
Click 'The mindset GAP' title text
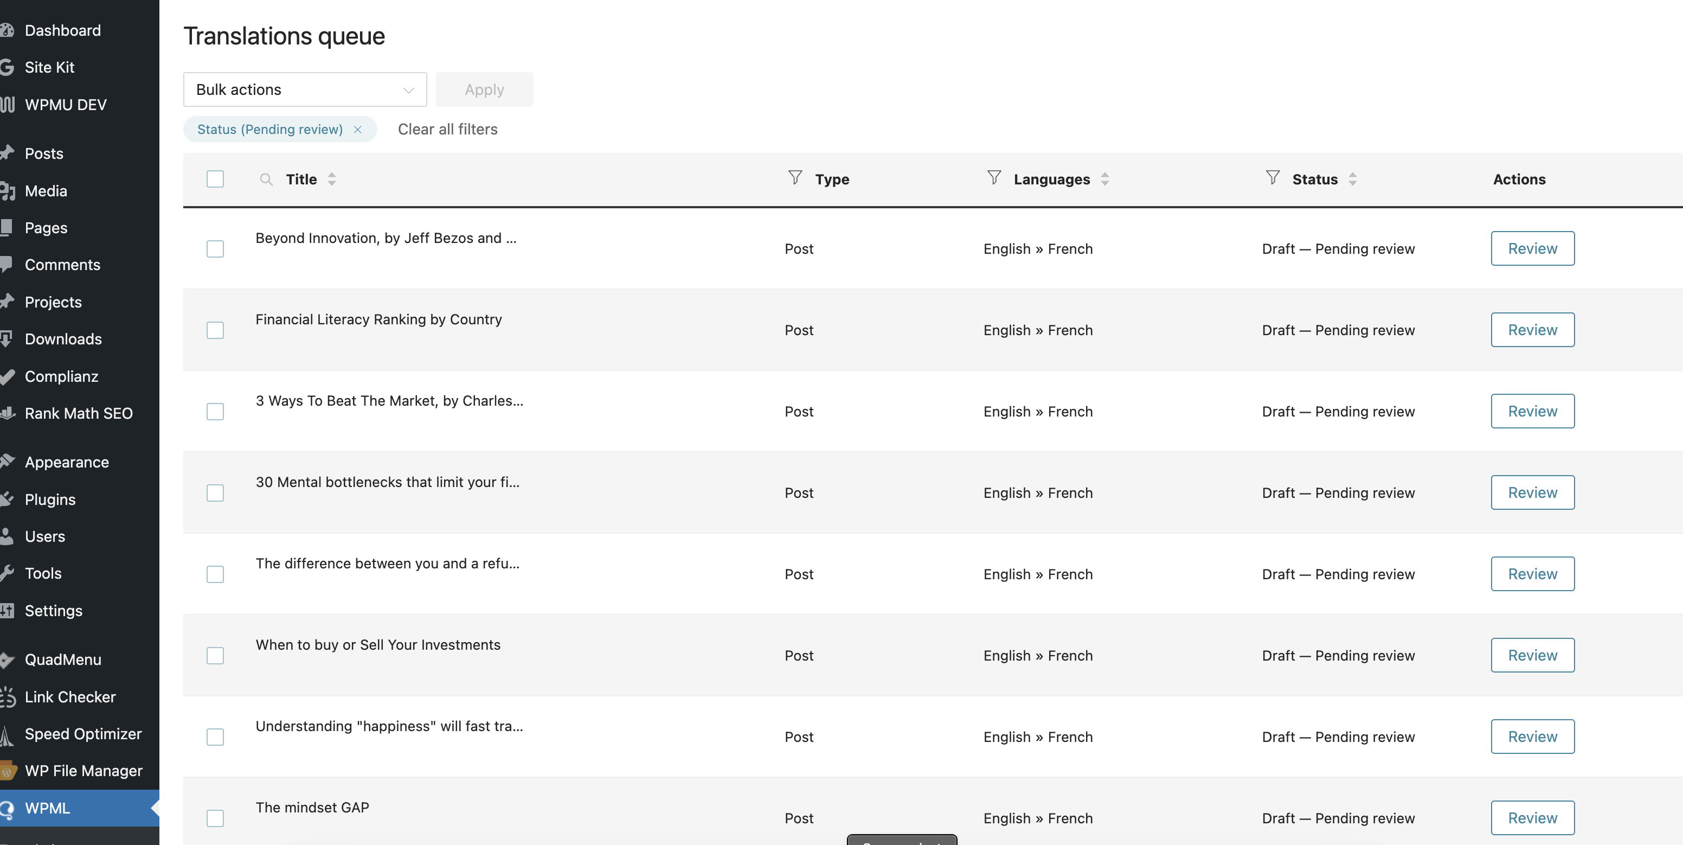(312, 808)
